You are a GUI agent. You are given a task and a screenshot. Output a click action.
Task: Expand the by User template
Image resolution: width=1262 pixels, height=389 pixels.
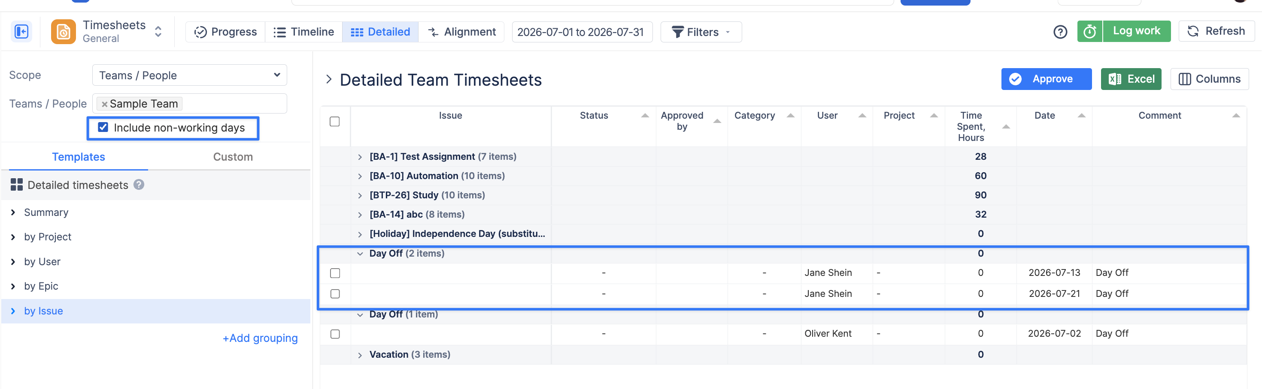[13, 261]
